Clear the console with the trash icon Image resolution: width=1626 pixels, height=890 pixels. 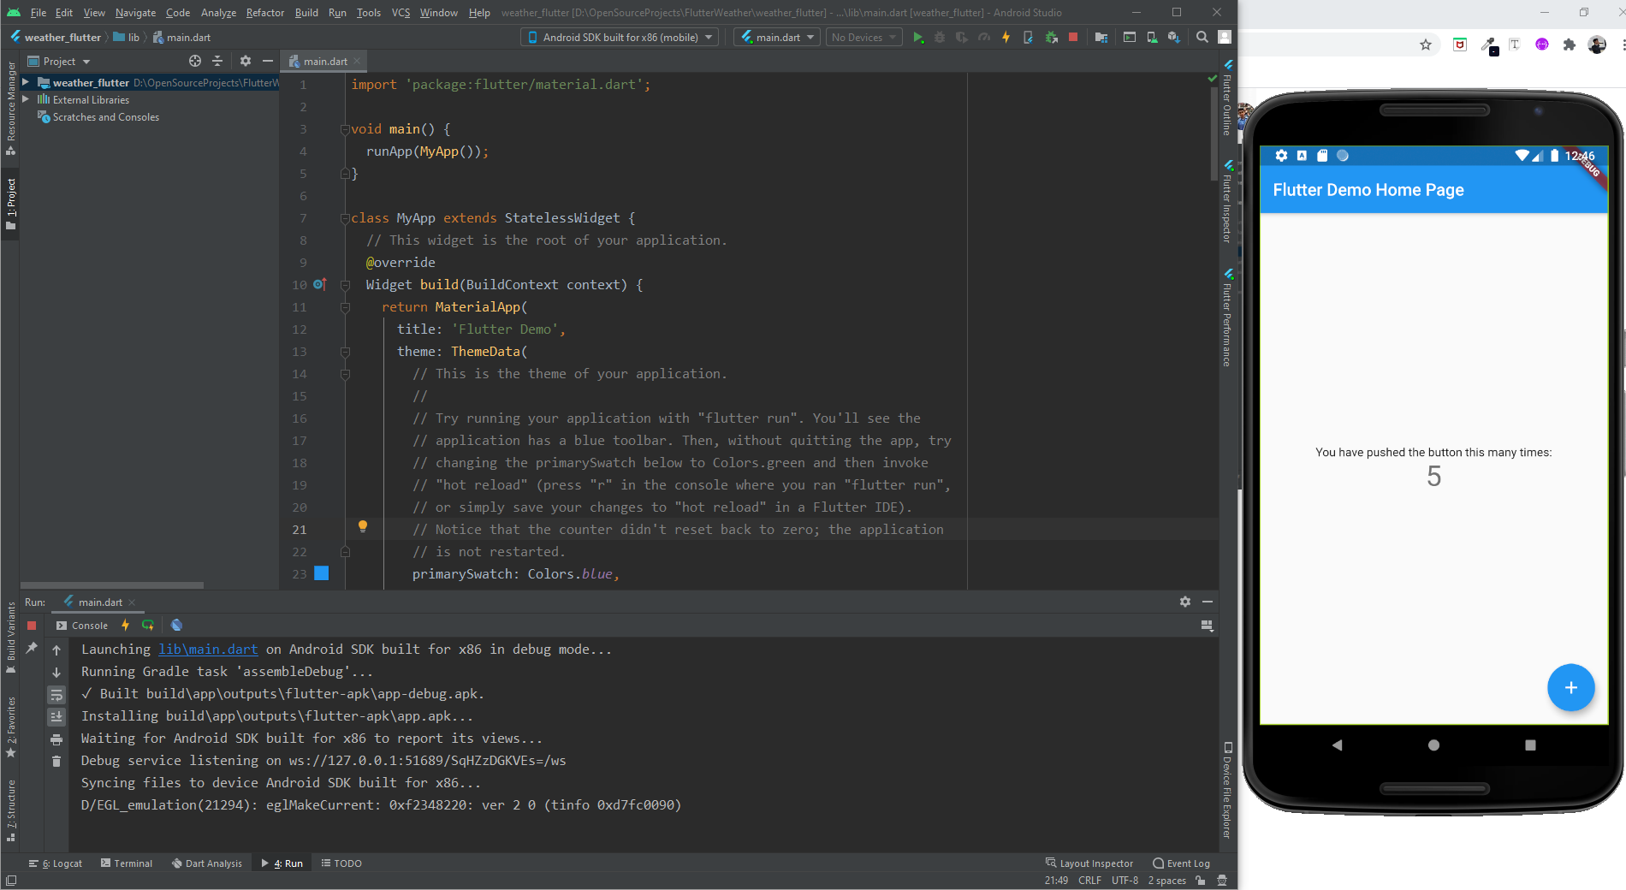[x=56, y=761]
